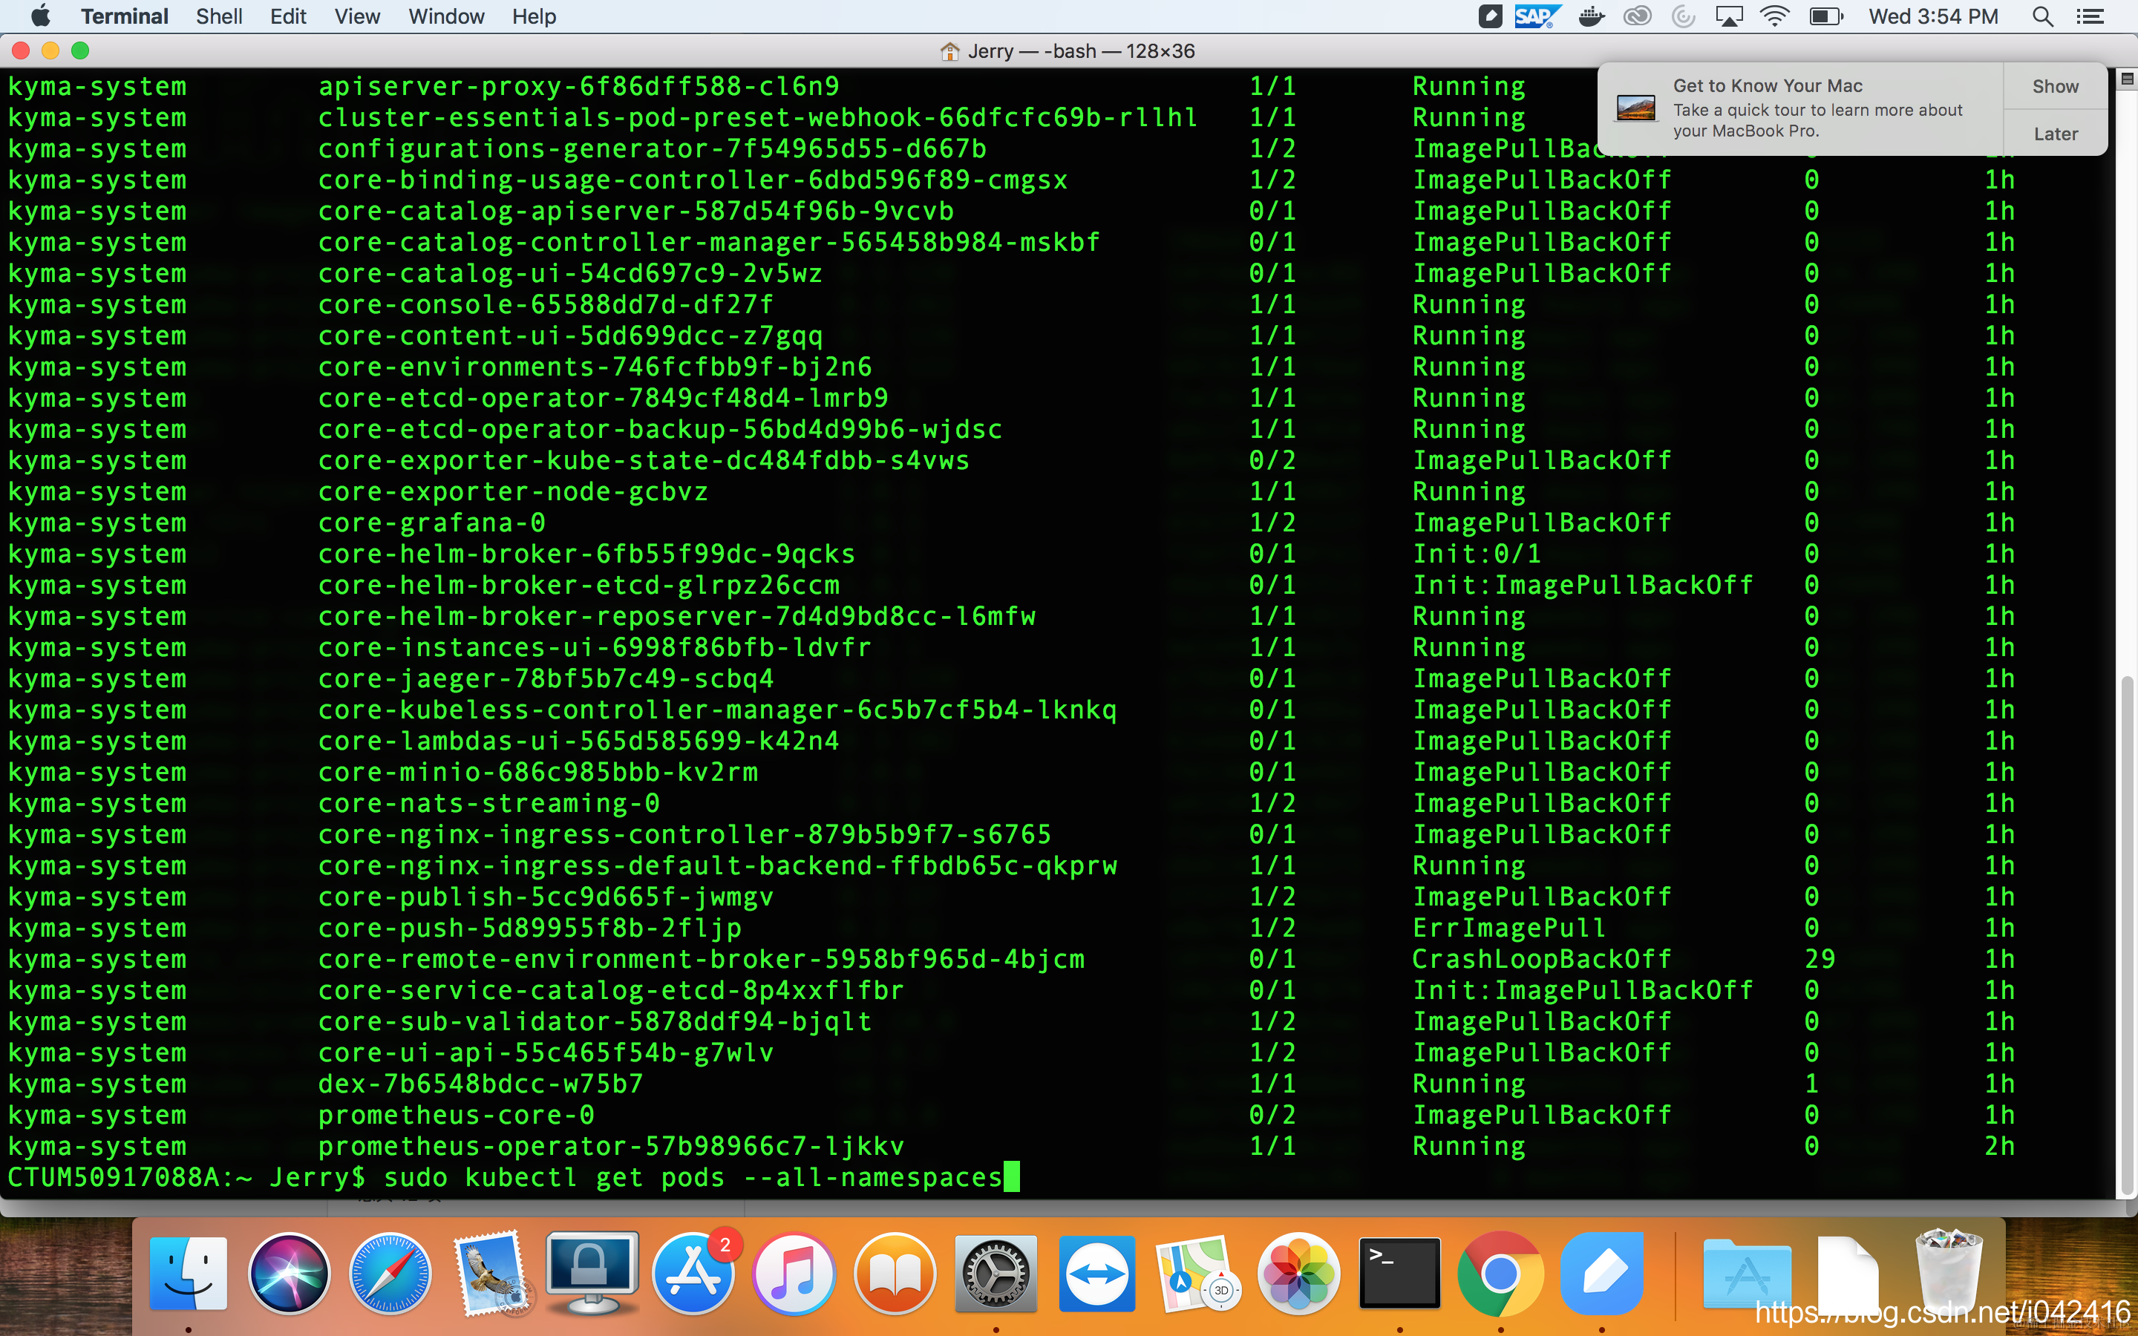Open the App Store with badge
Screen dimensions: 2138x1336
click(x=693, y=1274)
